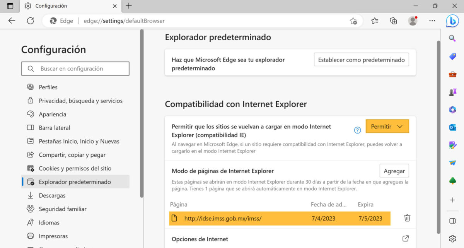Add this page to favorites star
Viewport: 464px width, 248px height.
point(353,21)
